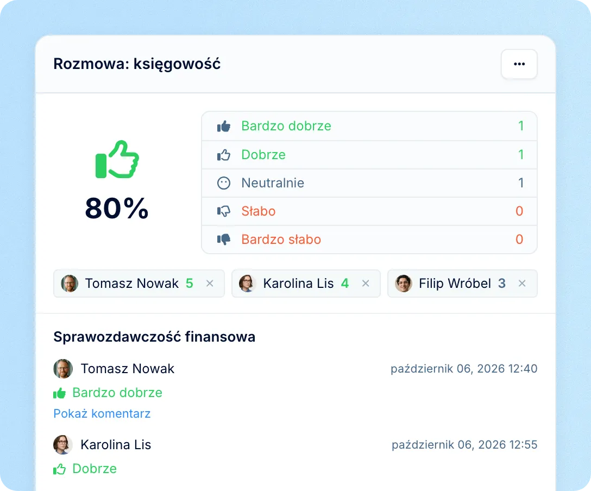Click the neutral face icon for Neutralnie
The height and width of the screenshot is (491, 591).
coord(223,183)
